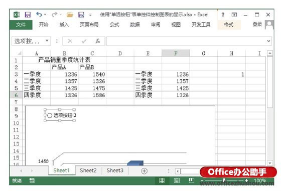Expand the formula bar chevron
The image size is (281, 191).
pos(268,41)
